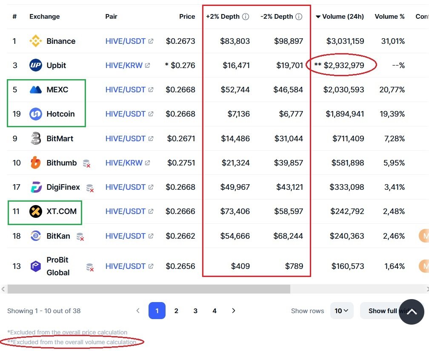This screenshot has width=429, height=351.
Task: Click the horizontal table scrollbar thumb
Action: pos(149,289)
